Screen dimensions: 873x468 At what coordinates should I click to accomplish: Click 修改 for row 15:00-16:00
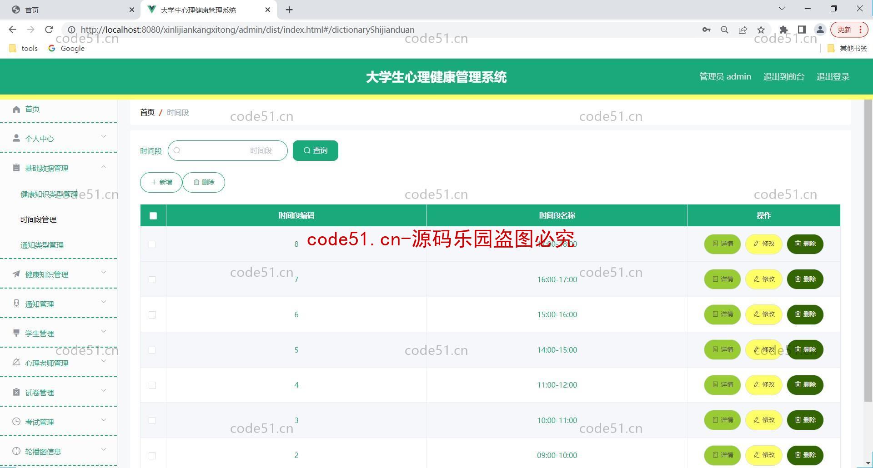(764, 314)
